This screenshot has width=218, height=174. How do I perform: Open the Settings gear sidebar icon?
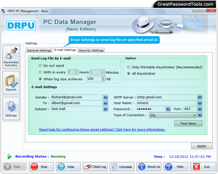[11, 108]
